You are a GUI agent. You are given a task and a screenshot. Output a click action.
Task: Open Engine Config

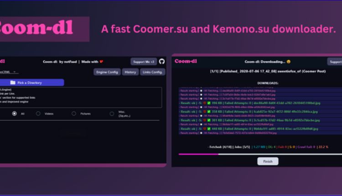click(x=107, y=72)
